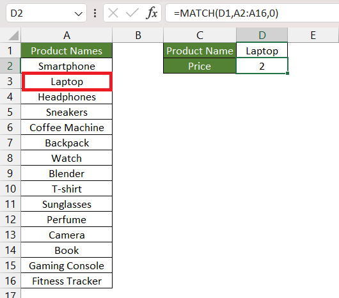This screenshot has width=339, height=298.
Task: Click the fill handle on cell D2
Action: coord(287,74)
